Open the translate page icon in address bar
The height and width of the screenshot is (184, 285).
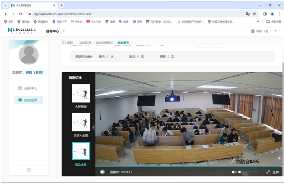tap(248, 14)
